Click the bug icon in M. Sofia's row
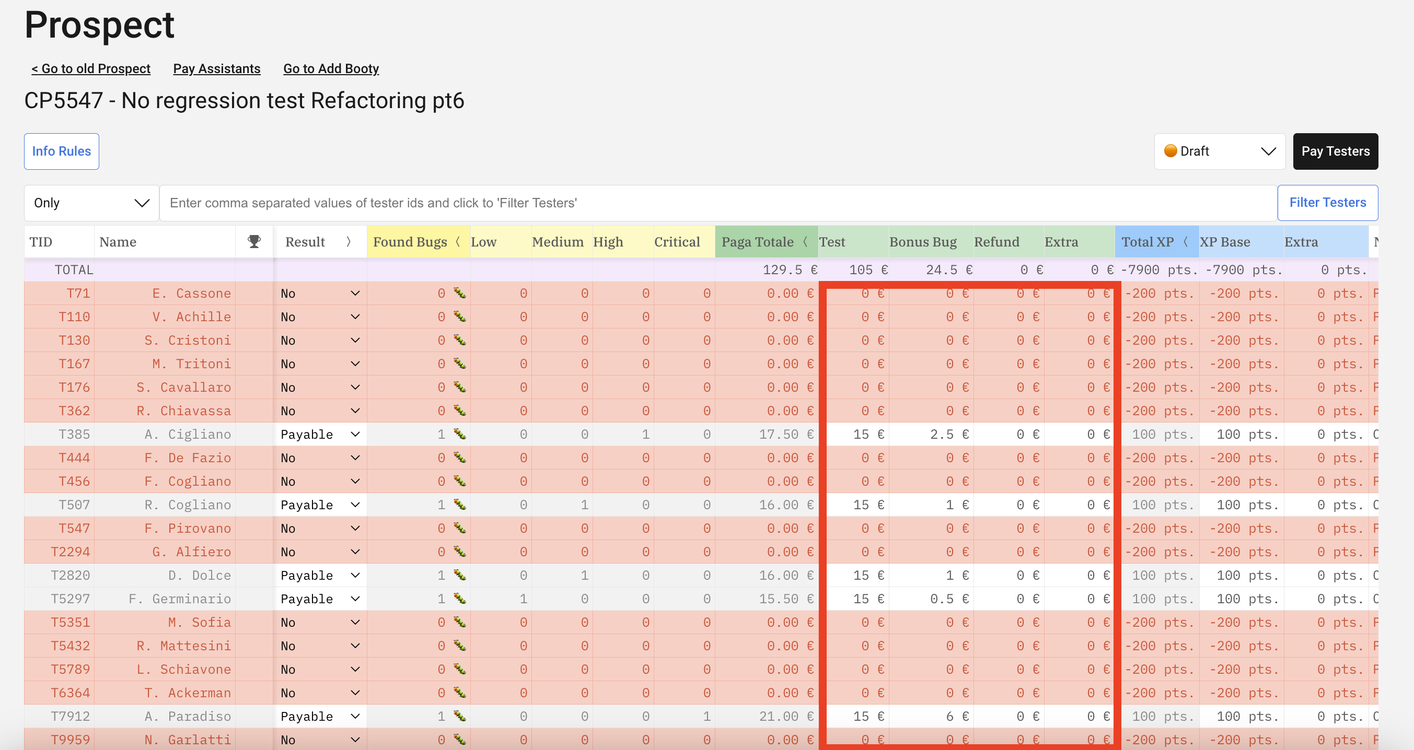 point(459,622)
